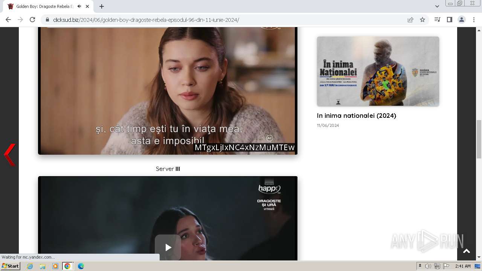Viewport: 482px width, 271px height.
Task: Click the 11/06/2024 date text
Action: pos(328,125)
